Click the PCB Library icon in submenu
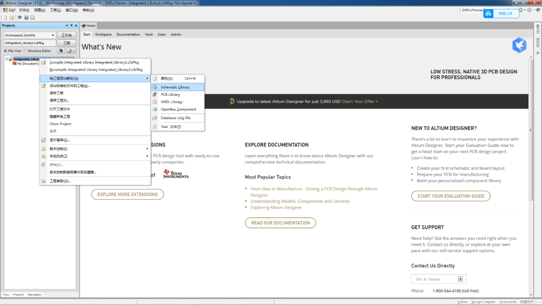542x305 pixels. click(x=155, y=94)
